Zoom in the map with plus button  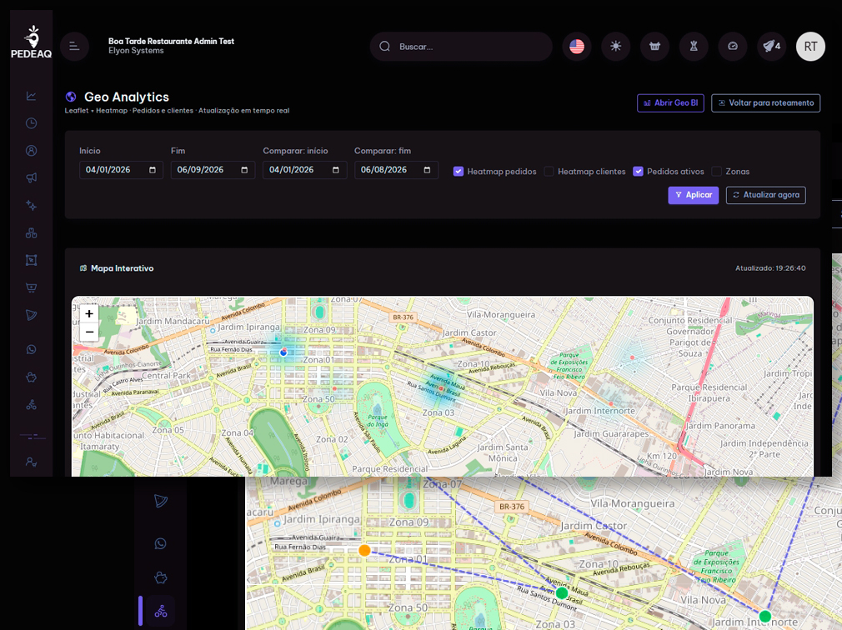(x=89, y=313)
